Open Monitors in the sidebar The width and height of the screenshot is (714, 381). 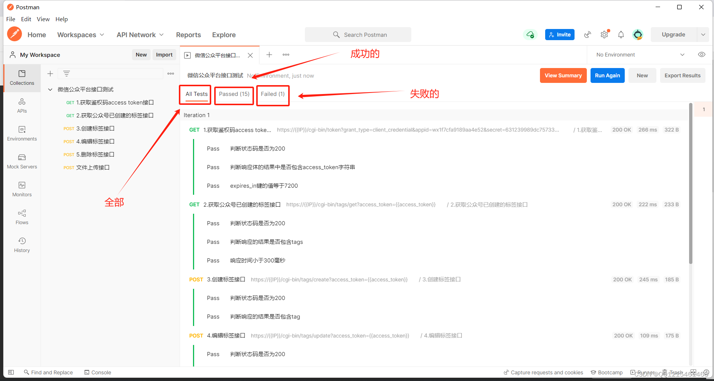(x=22, y=189)
